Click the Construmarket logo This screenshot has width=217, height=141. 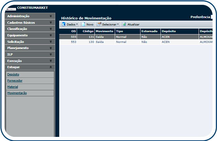(11, 8)
